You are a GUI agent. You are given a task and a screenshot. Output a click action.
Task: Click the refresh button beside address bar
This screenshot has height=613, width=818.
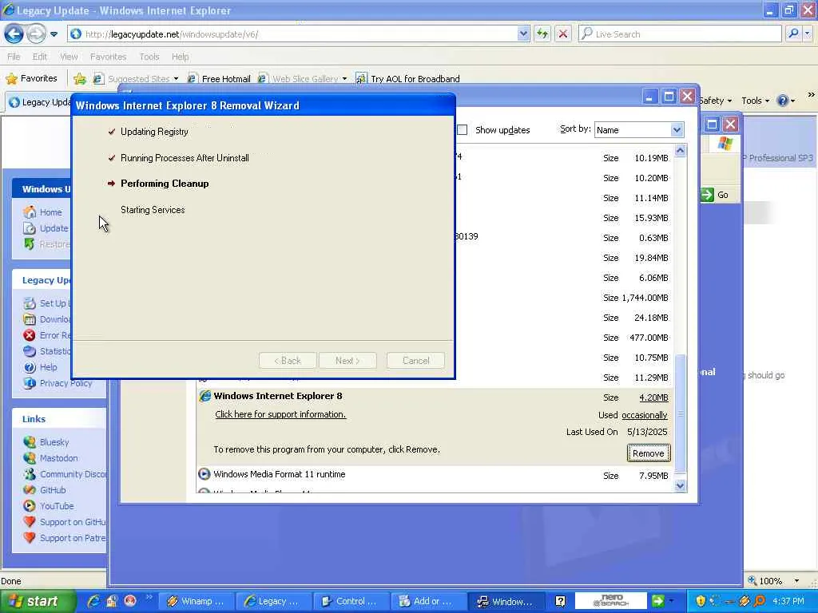[x=542, y=34]
